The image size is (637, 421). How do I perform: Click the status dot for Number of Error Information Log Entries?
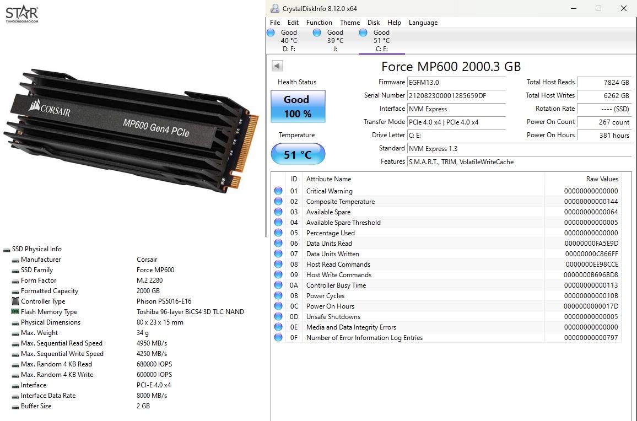coord(278,337)
